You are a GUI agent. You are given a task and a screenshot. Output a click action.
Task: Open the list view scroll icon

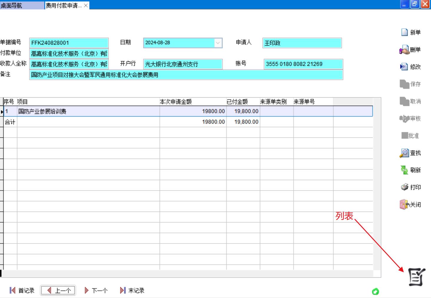coord(416,277)
